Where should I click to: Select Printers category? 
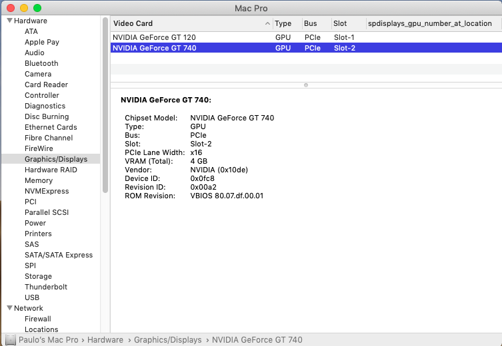[38, 234]
